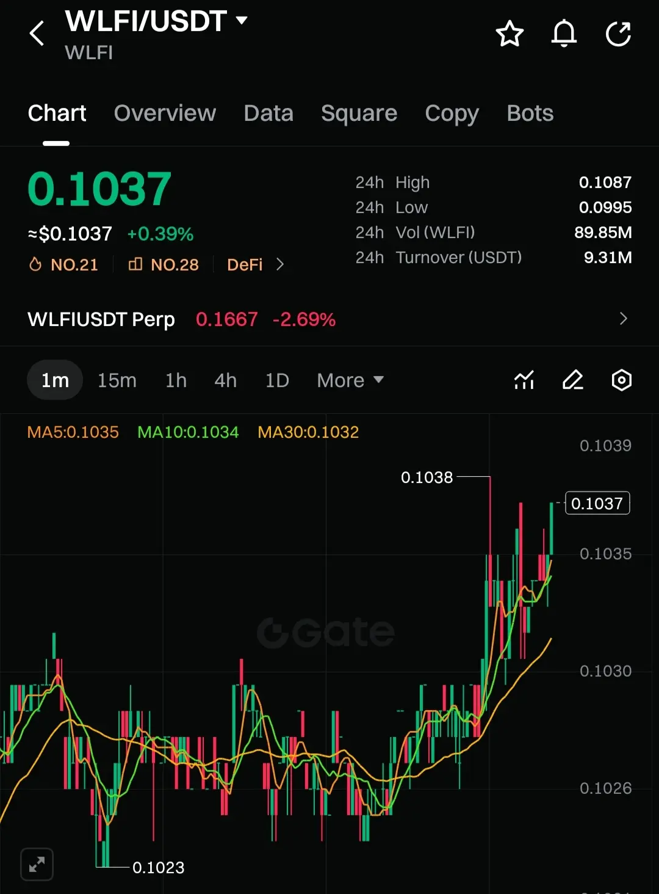Tap the flame NO.21 ranking icon
Viewport: 659px width, 894px height.
pyautogui.click(x=35, y=264)
